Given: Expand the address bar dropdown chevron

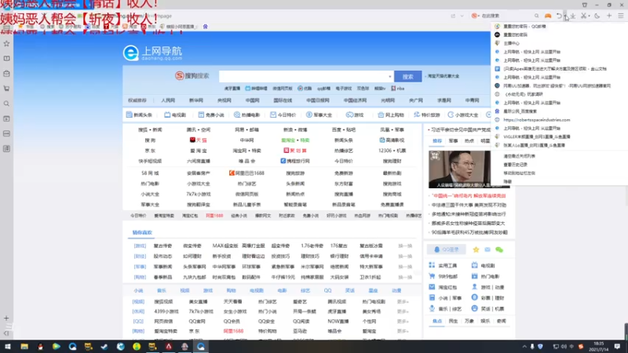Looking at the screenshot, I should click(462, 16).
